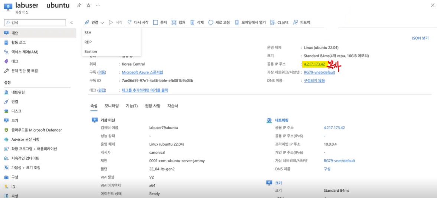Click the 이동 link next to 구독
Image resolution: width=437 pixels, height=198 pixels.
[x=101, y=72]
